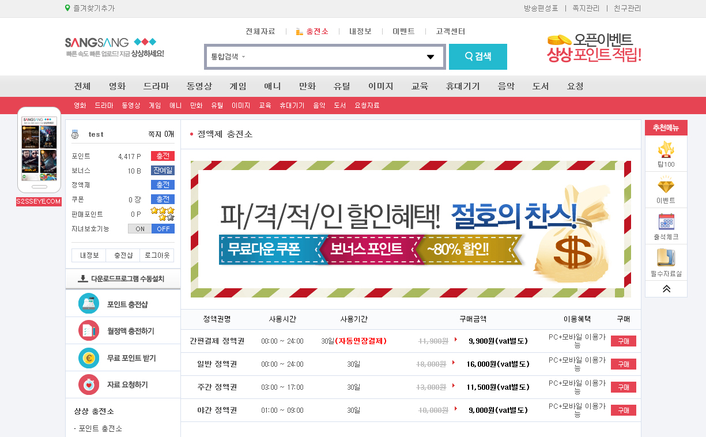Click the discount benefits promotional banner

click(410, 229)
